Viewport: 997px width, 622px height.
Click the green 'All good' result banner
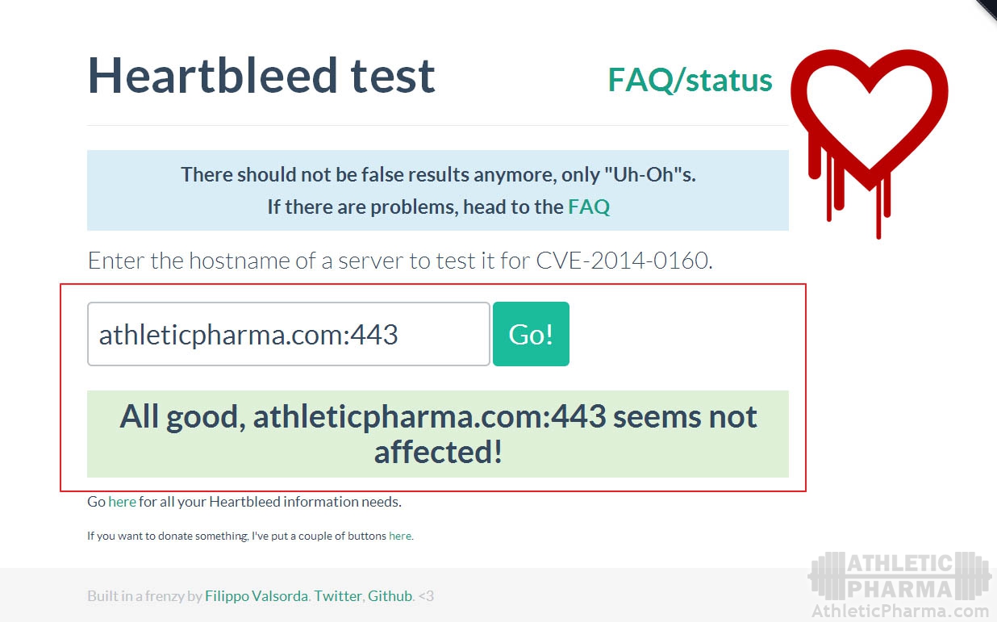(x=438, y=434)
